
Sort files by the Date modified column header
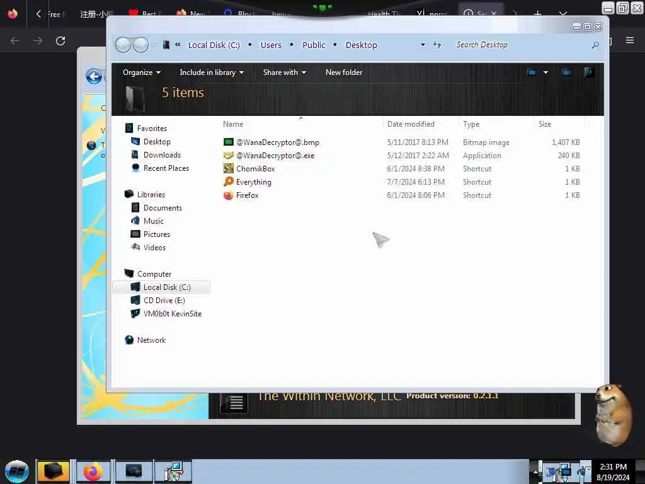(411, 124)
